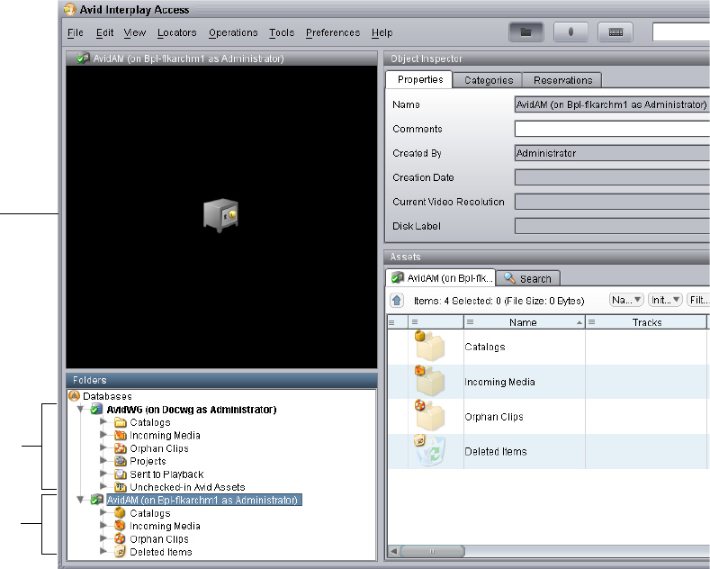Switch to the Categories tab
710x569 pixels.
click(489, 80)
